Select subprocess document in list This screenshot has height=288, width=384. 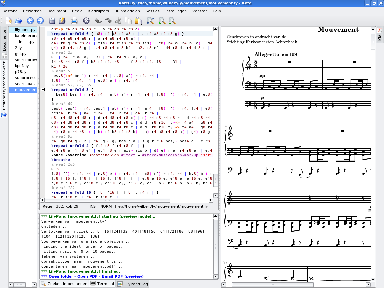[23, 78]
